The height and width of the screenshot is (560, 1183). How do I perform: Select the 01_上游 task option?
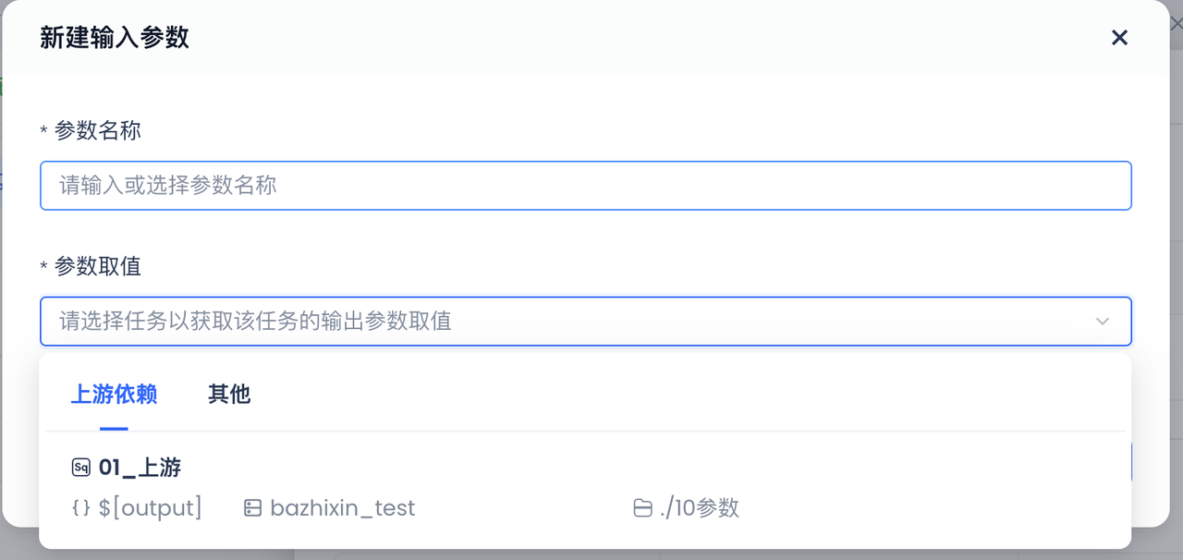[586, 487]
